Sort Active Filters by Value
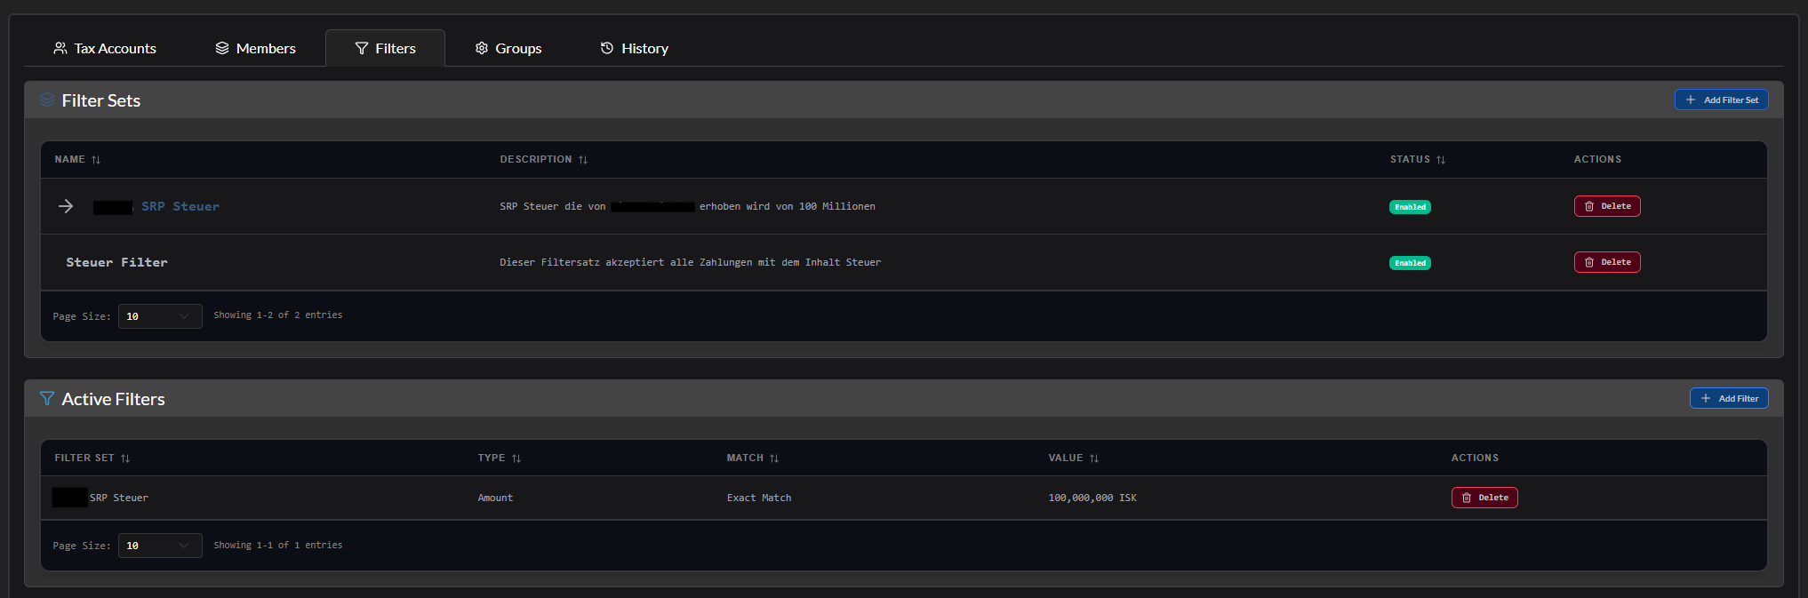1808x598 pixels. click(1073, 458)
